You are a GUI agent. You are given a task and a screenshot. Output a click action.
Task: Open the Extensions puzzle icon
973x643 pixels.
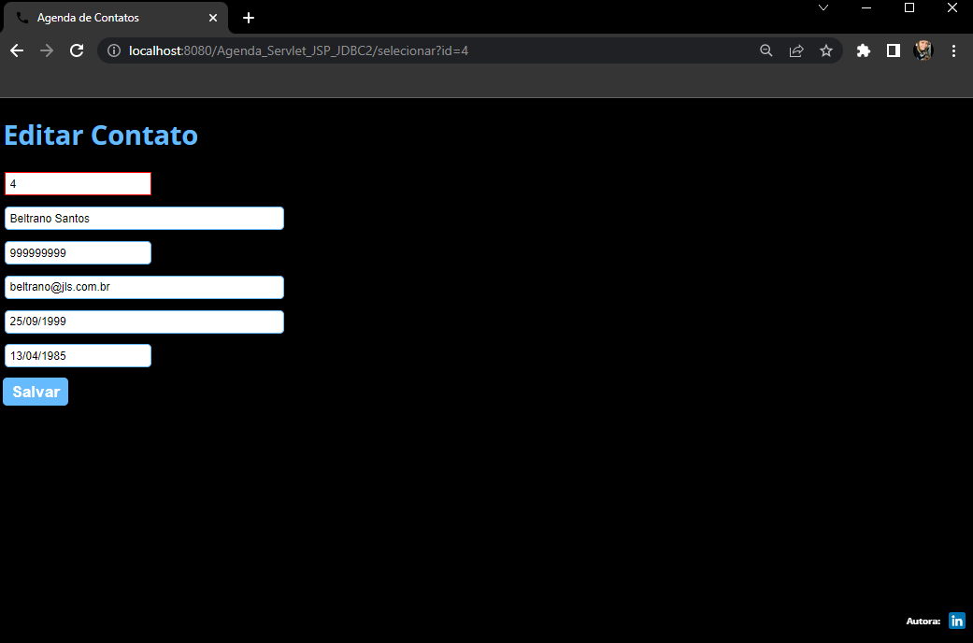863,50
